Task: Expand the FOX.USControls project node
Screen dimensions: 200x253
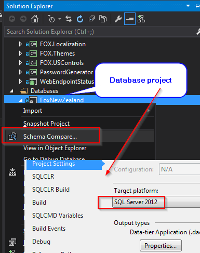Action: [20, 63]
